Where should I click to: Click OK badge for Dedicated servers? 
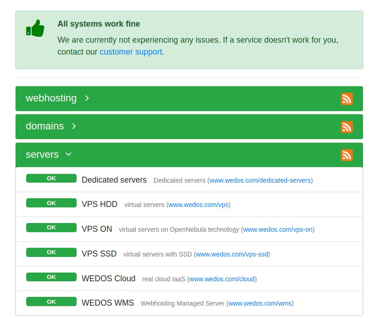tap(51, 179)
